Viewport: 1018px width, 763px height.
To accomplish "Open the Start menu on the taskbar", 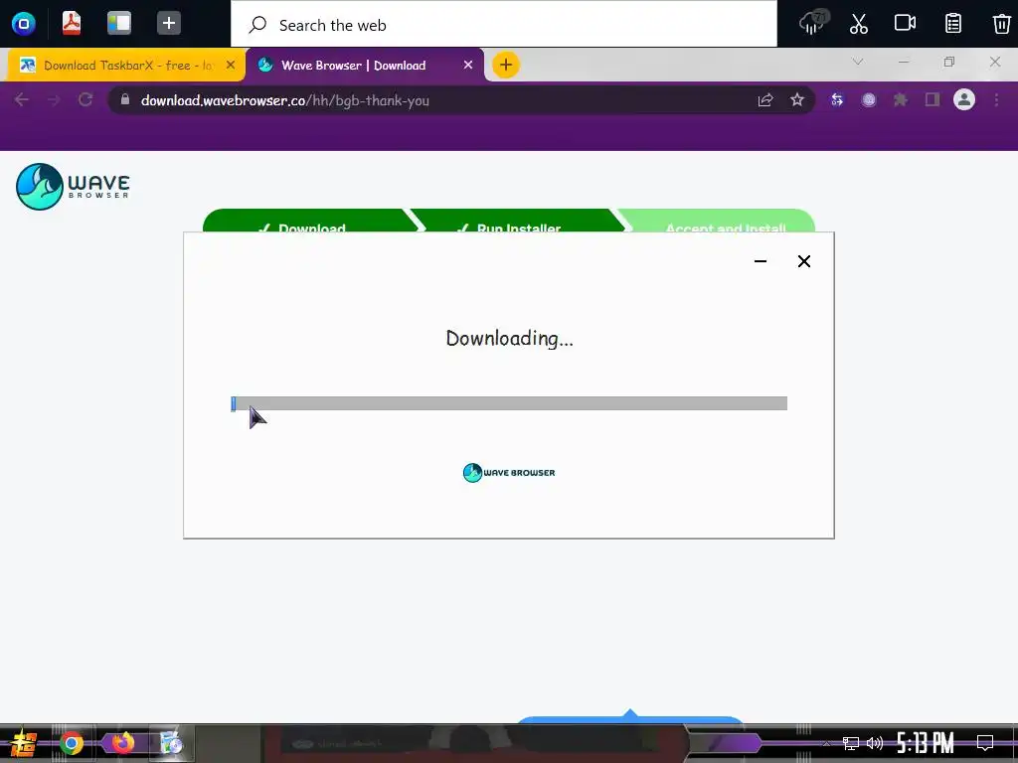I will [24, 743].
